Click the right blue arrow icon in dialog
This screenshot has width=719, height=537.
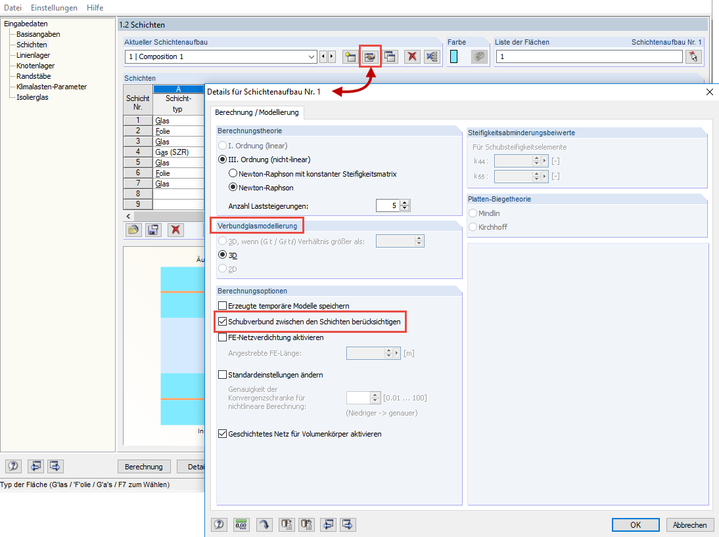pyautogui.click(x=348, y=525)
